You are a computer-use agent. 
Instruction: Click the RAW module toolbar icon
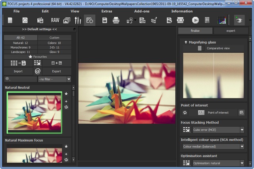tap(55, 20)
